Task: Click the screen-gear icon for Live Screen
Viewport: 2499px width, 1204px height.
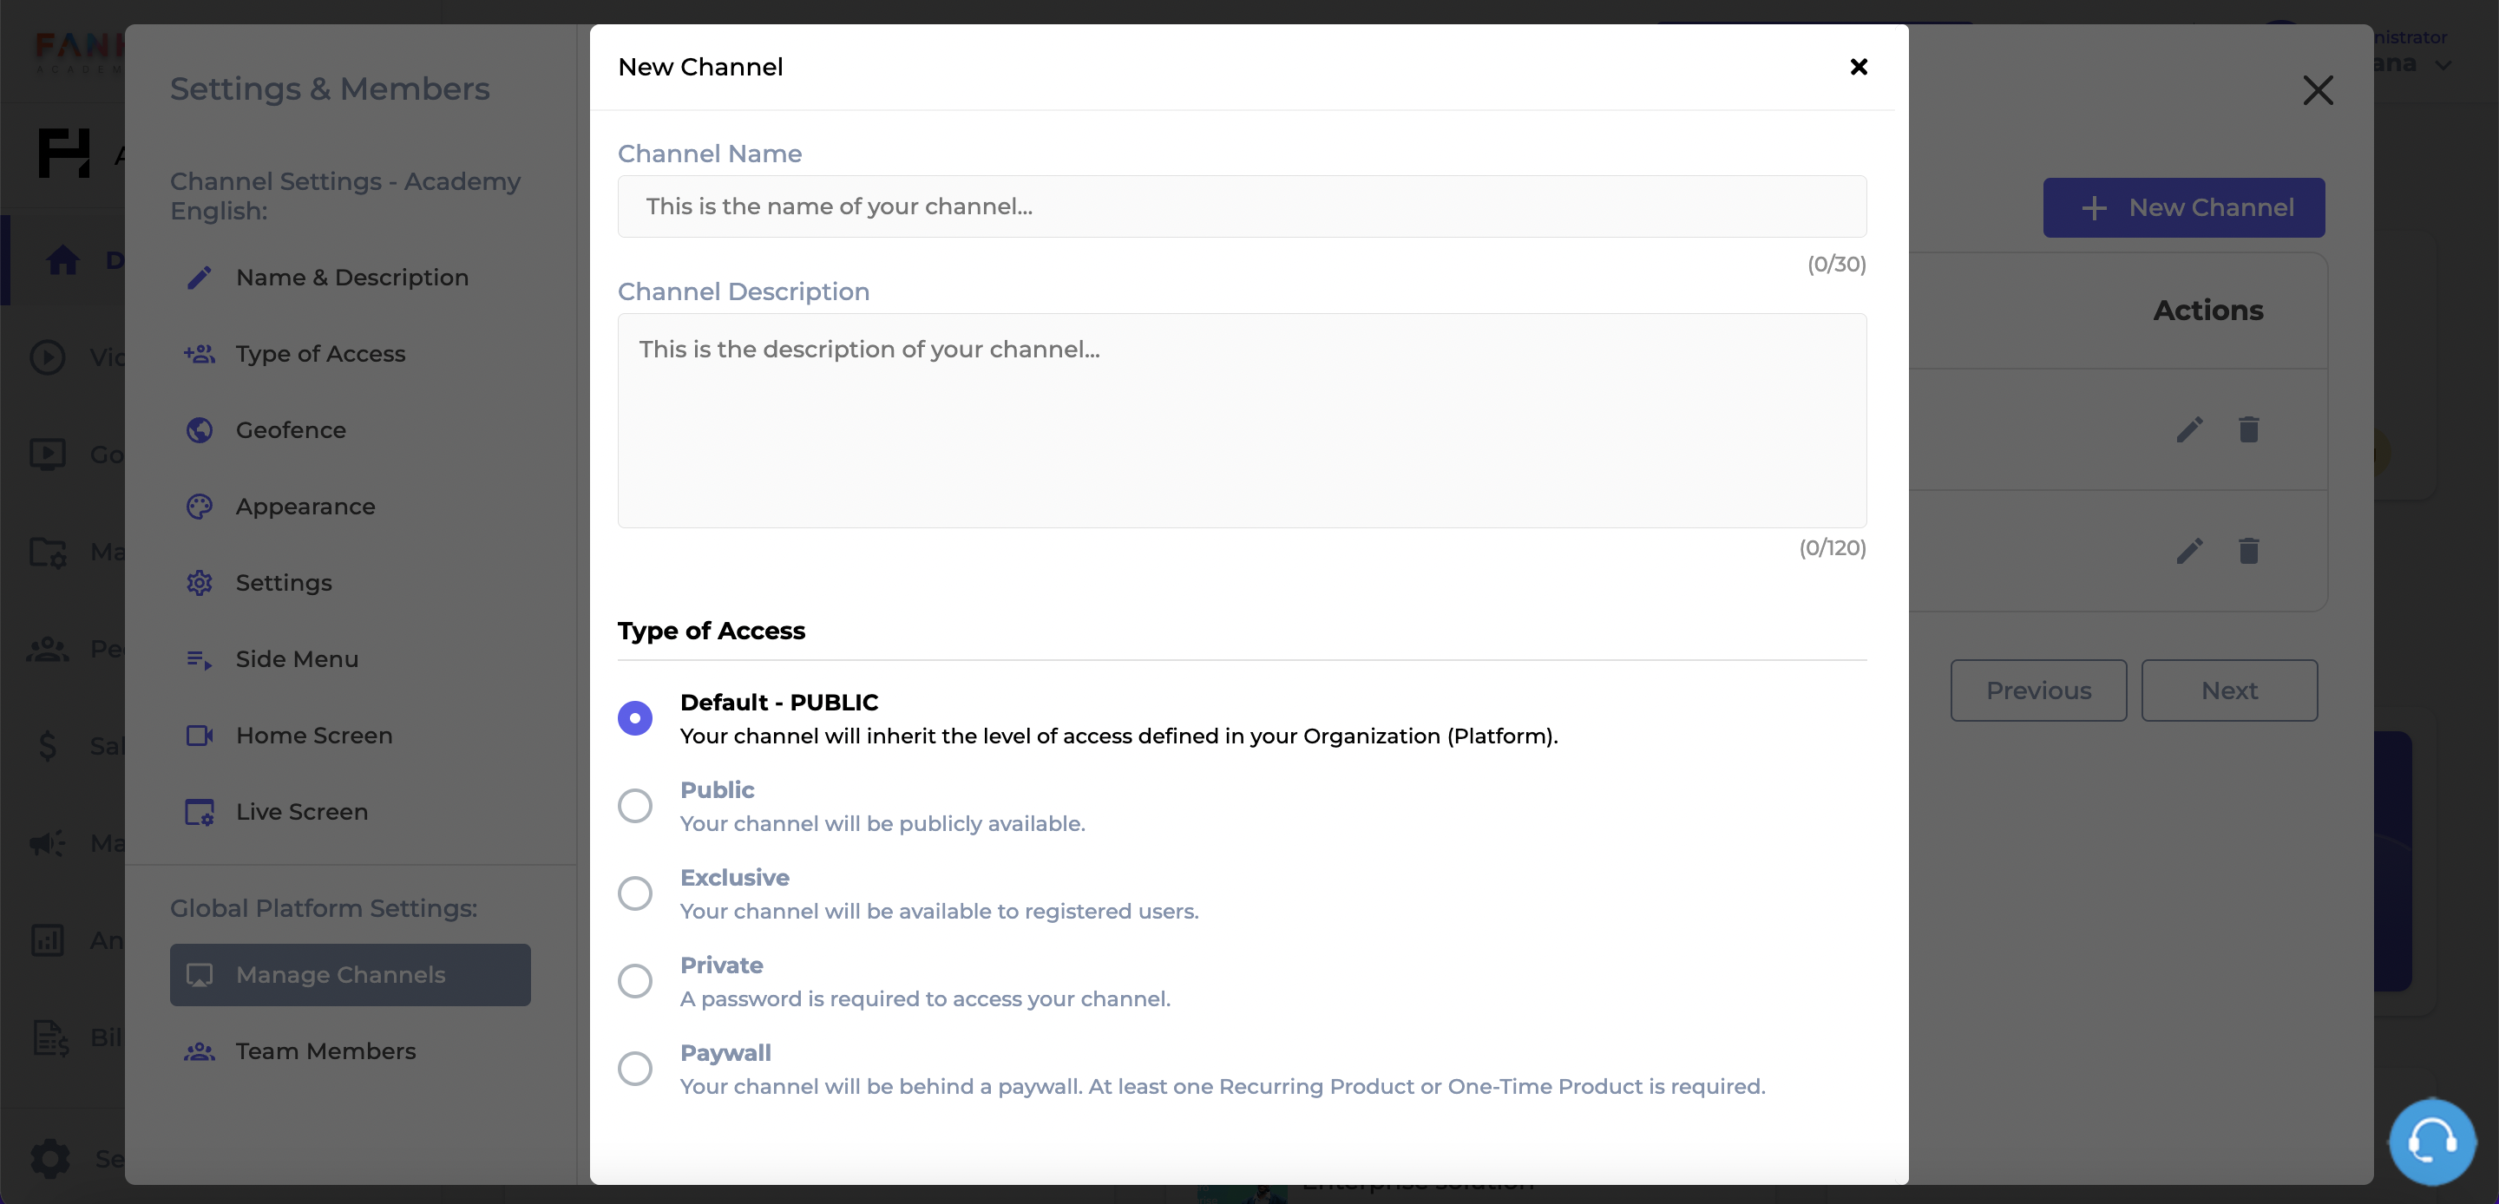Action: coord(199,813)
